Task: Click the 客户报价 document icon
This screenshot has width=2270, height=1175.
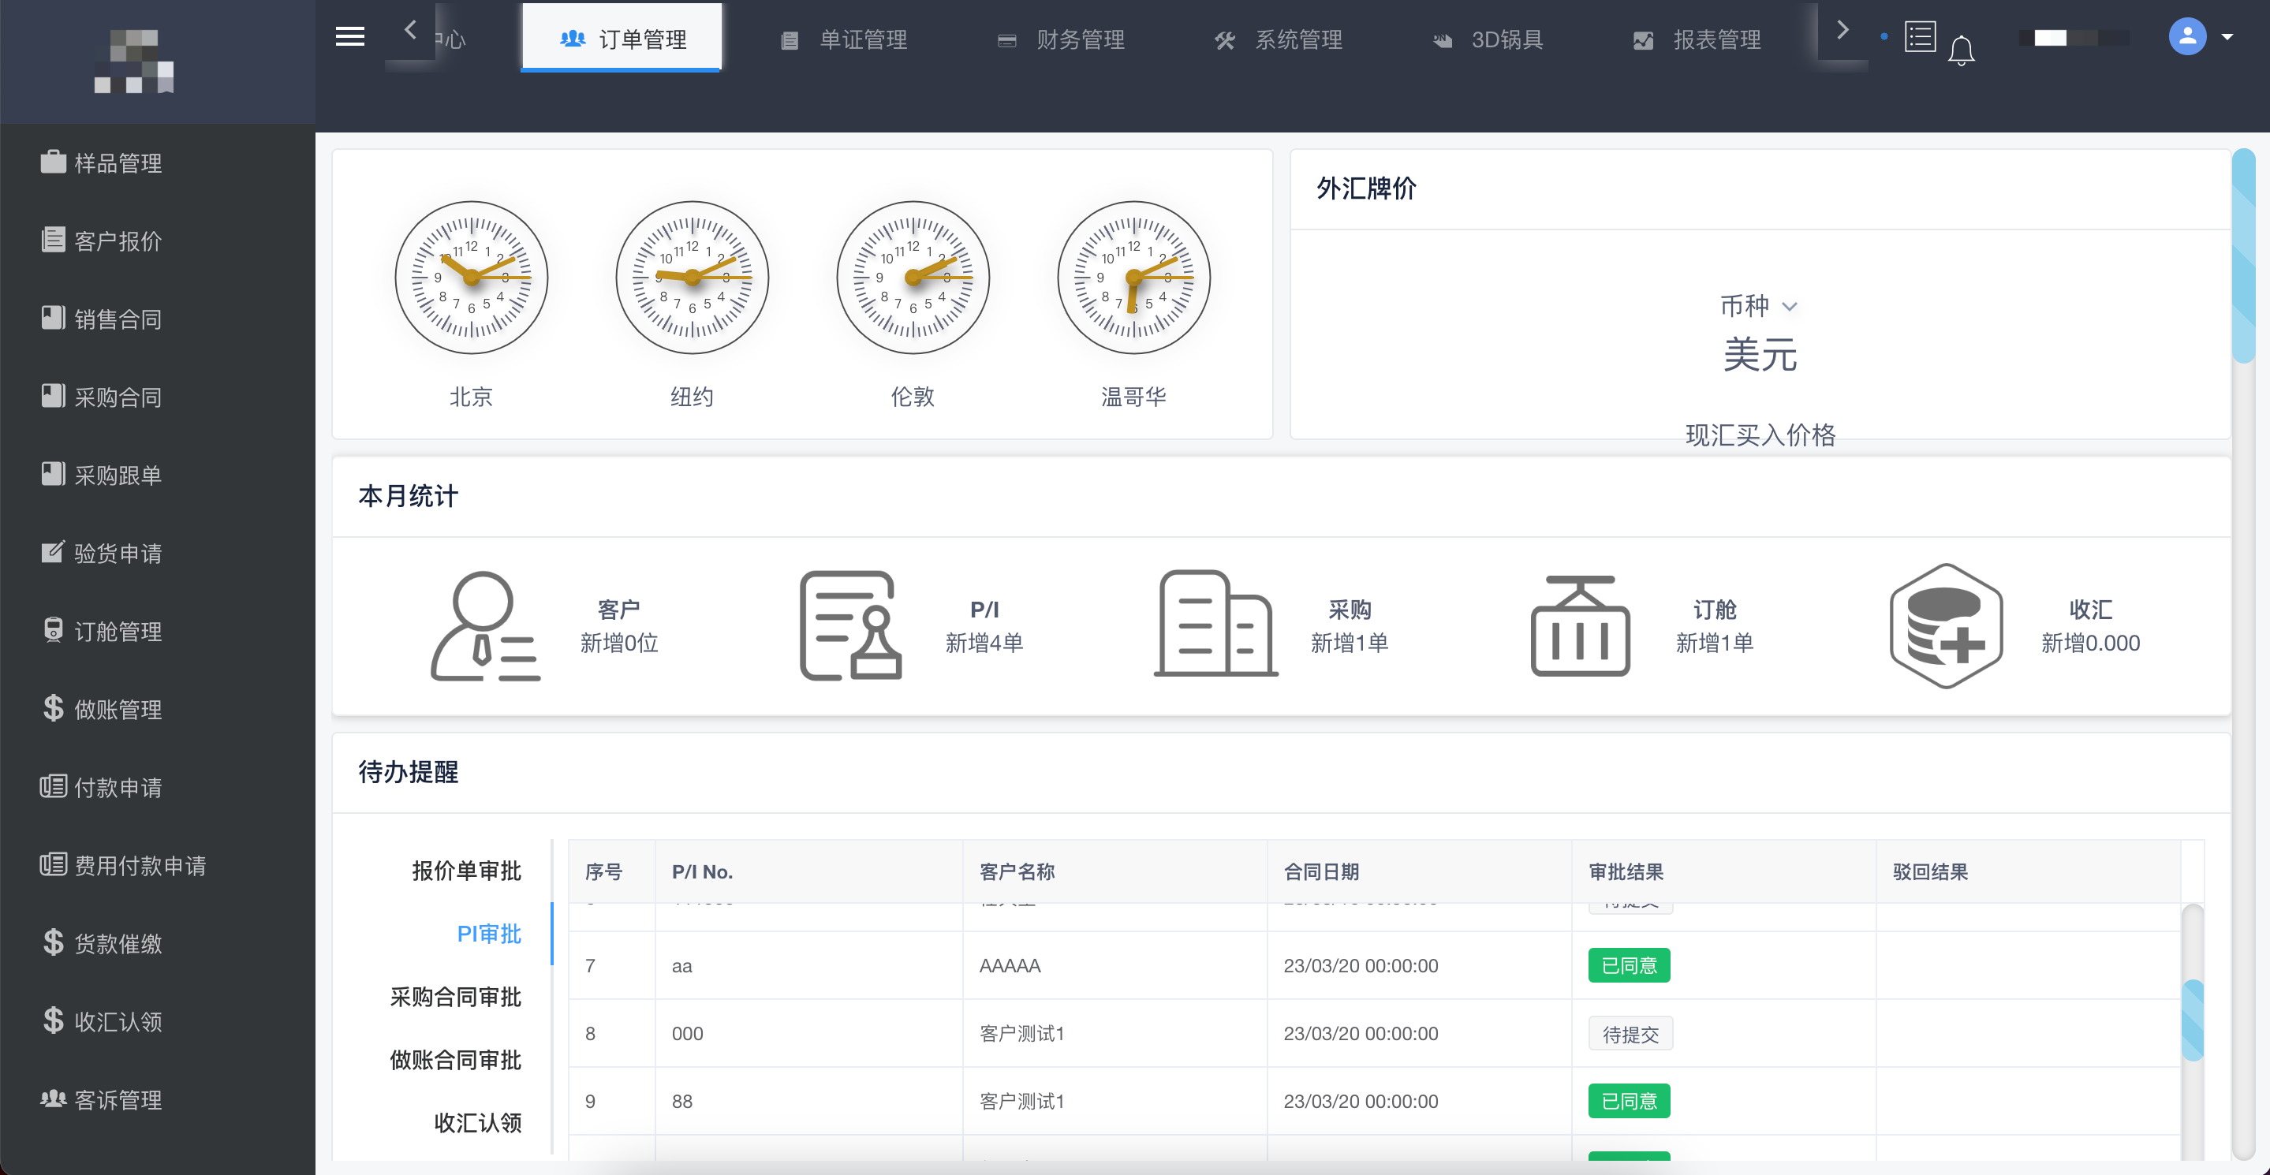Action: point(53,240)
